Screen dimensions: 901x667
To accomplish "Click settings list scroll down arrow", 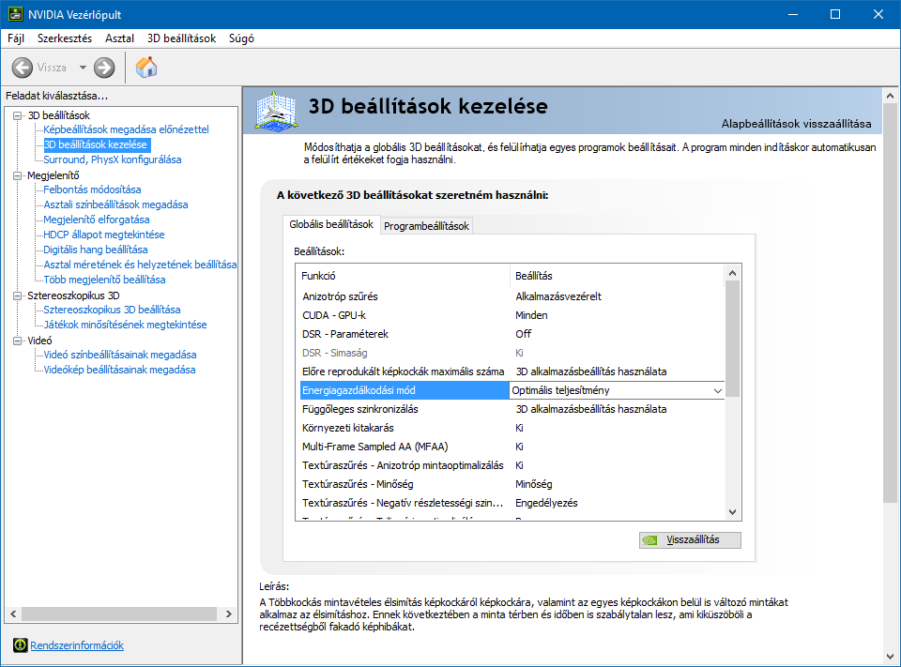I will [x=732, y=512].
